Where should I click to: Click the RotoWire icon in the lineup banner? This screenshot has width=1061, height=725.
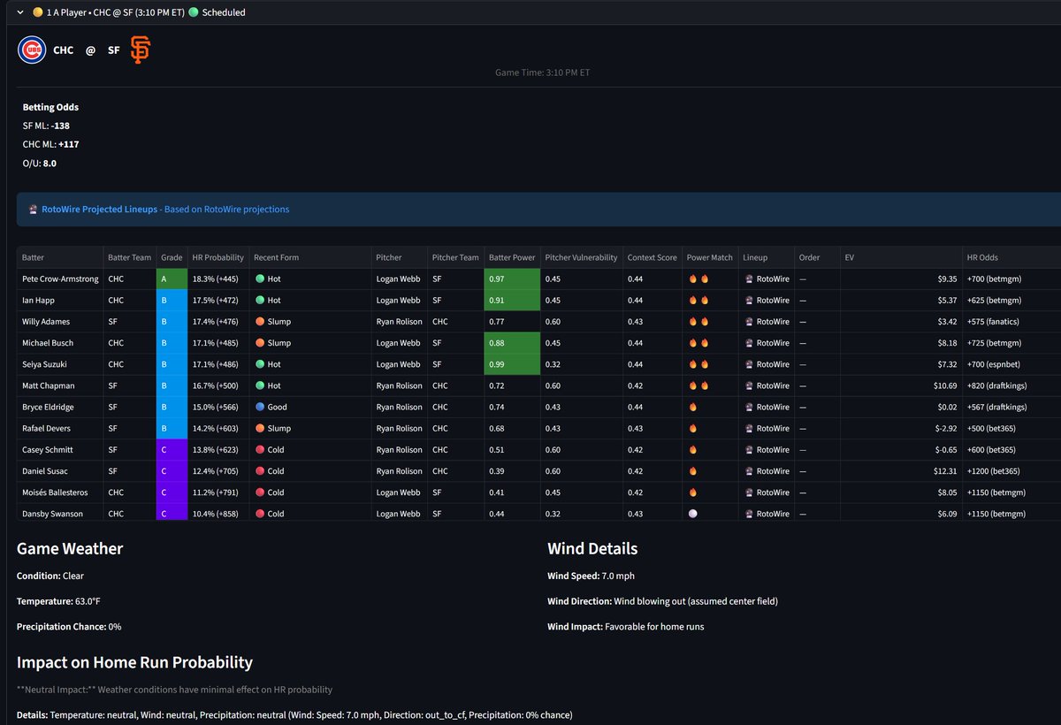(x=34, y=210)
